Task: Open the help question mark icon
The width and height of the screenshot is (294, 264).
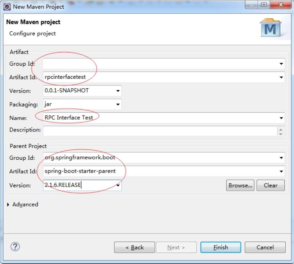Action: (x=15, y=247)
